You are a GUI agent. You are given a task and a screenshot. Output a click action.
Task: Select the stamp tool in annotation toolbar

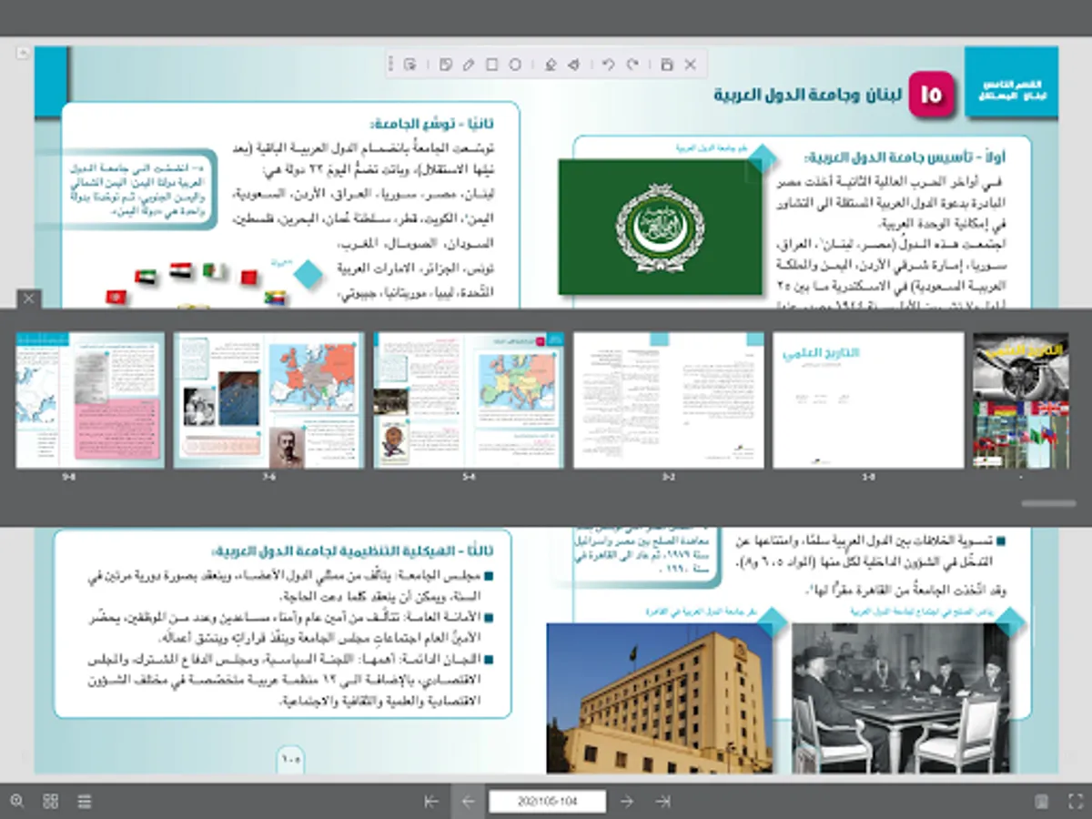coord(550,65)
